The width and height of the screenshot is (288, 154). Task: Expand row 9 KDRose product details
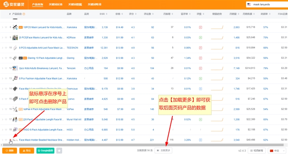(x=2, y=37)
